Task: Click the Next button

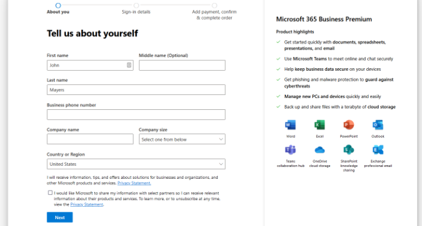Action: pyautogui.click(x=60, y=217)
